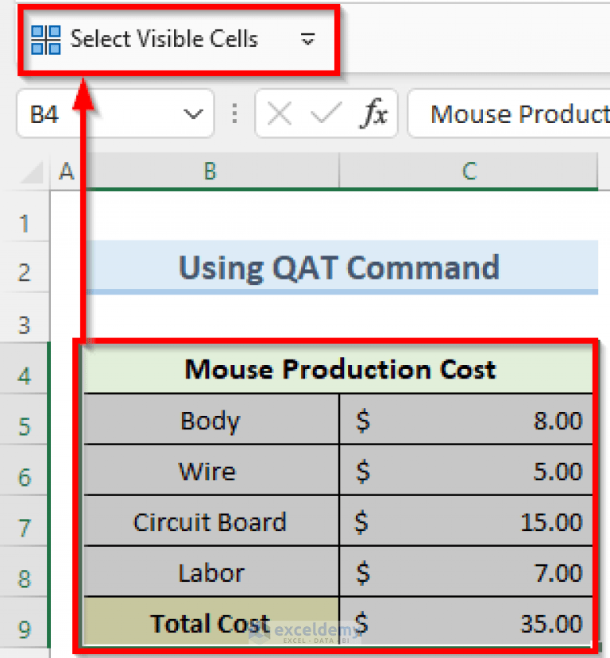This screenshot has width=610, height=658.
Task: Click the Circuit Board cell
Action: click(209, 522)
